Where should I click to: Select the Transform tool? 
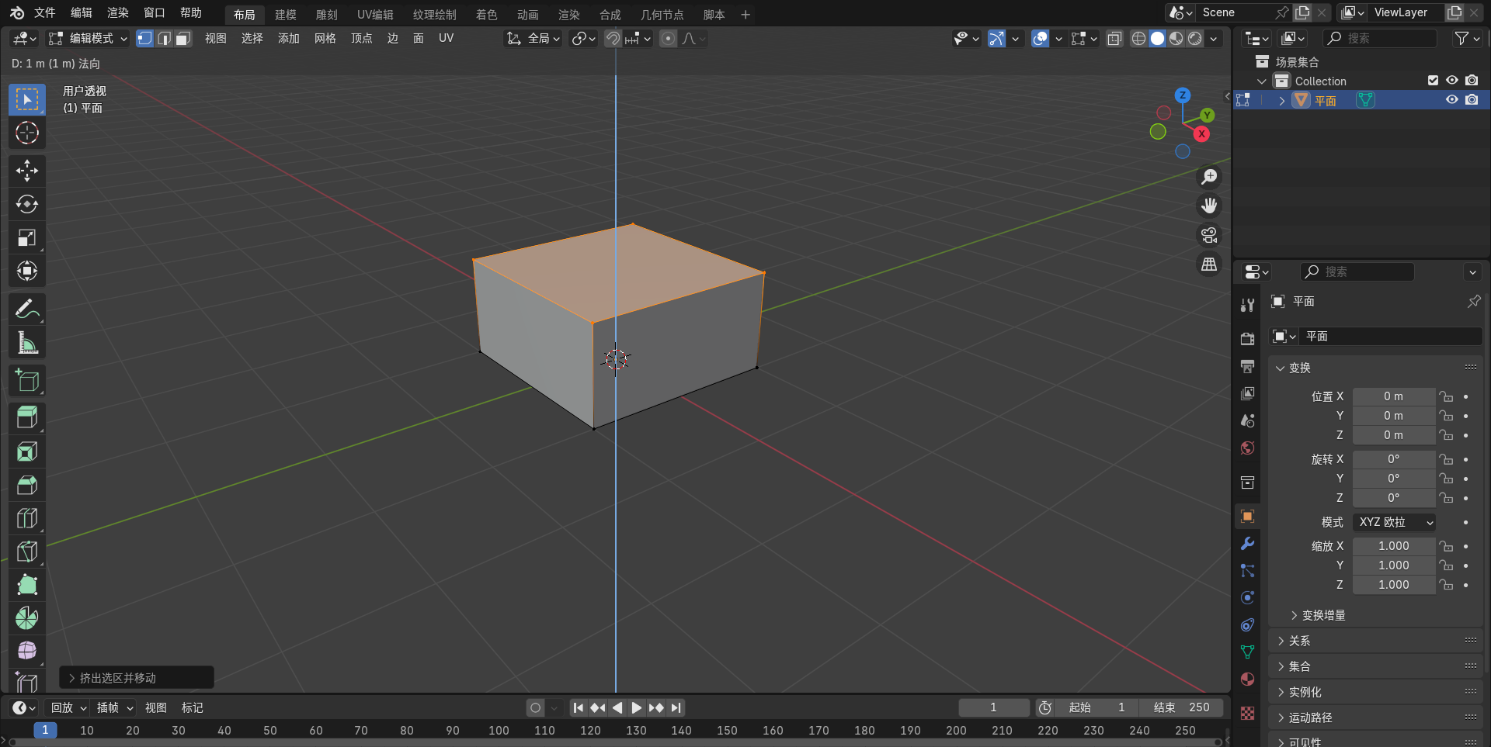pyautogui.click(x=27, y=271)
